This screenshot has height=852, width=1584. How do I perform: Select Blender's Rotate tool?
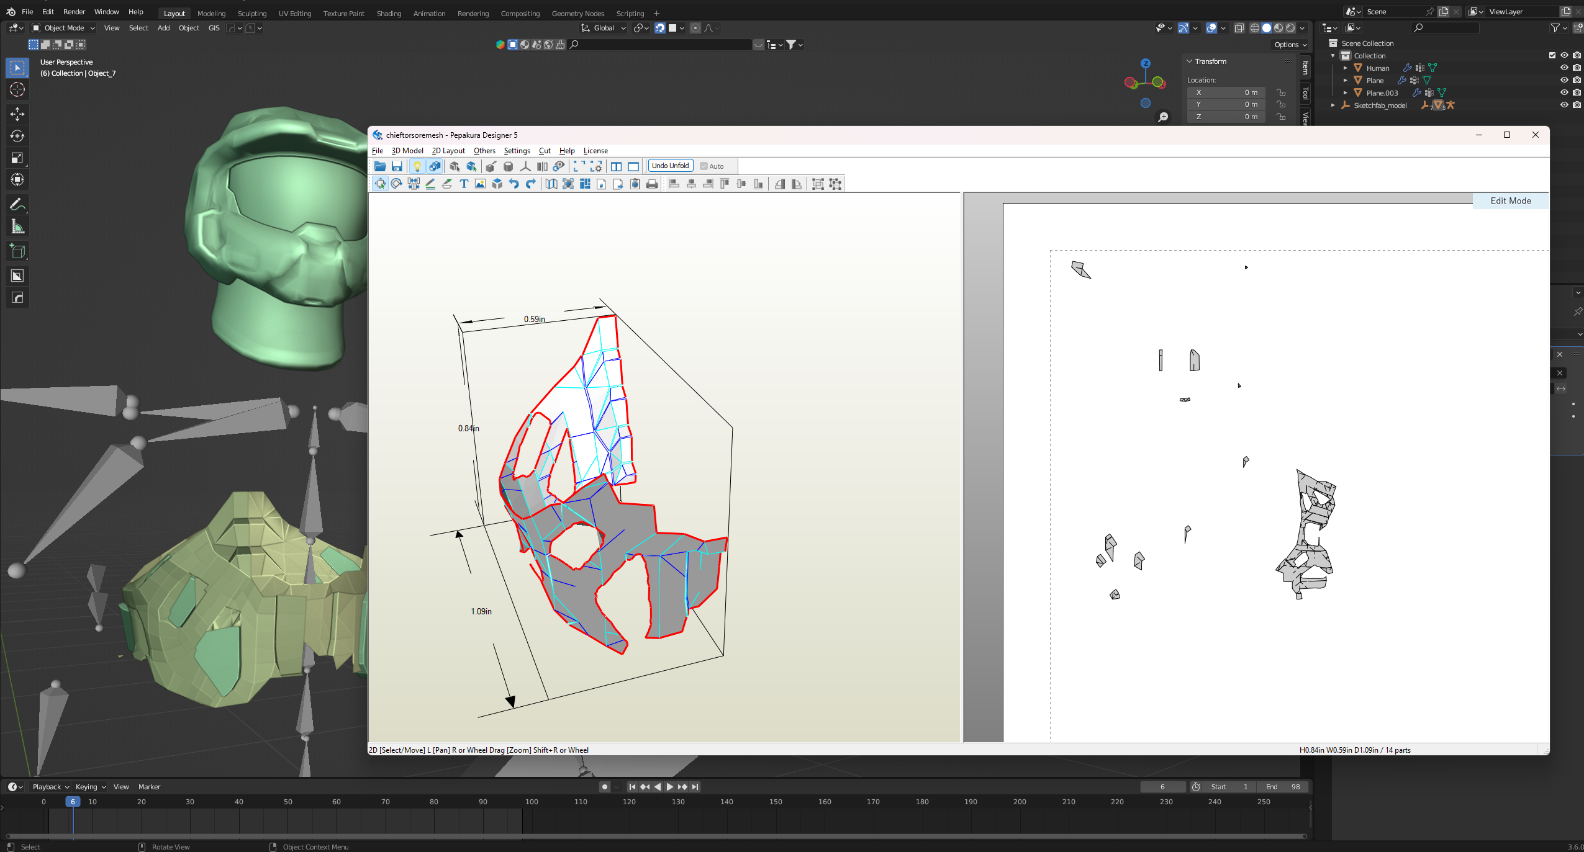[17, 136]
